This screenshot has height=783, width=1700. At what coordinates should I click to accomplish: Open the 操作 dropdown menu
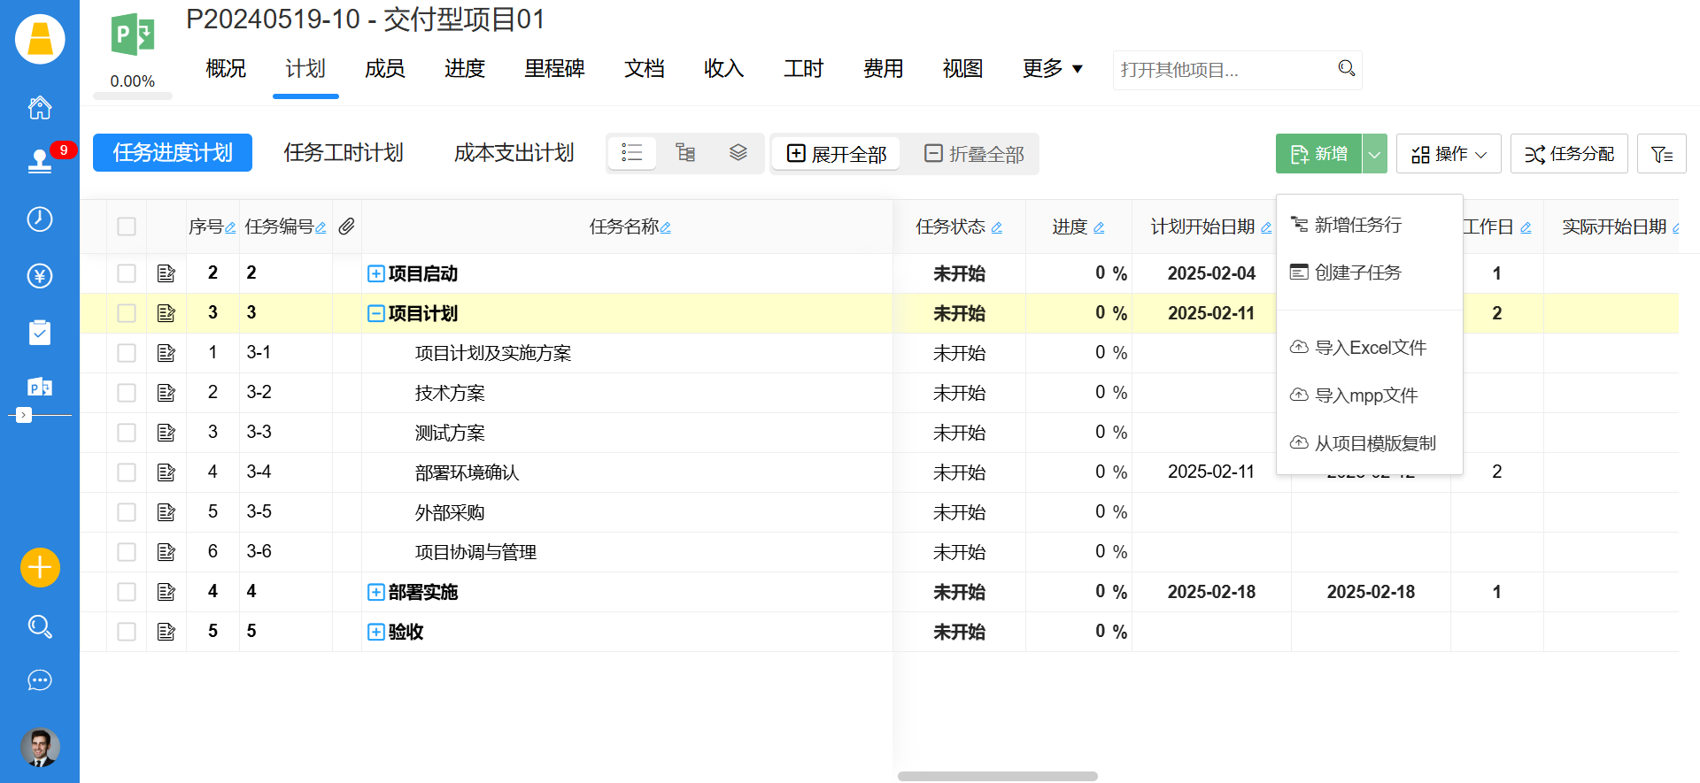(x=1448, y=154)
